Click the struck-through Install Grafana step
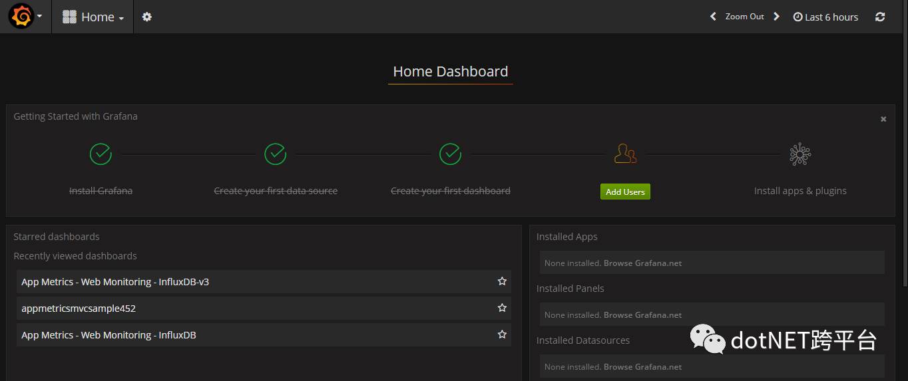 pyautogui.click(x=101, y=191)
